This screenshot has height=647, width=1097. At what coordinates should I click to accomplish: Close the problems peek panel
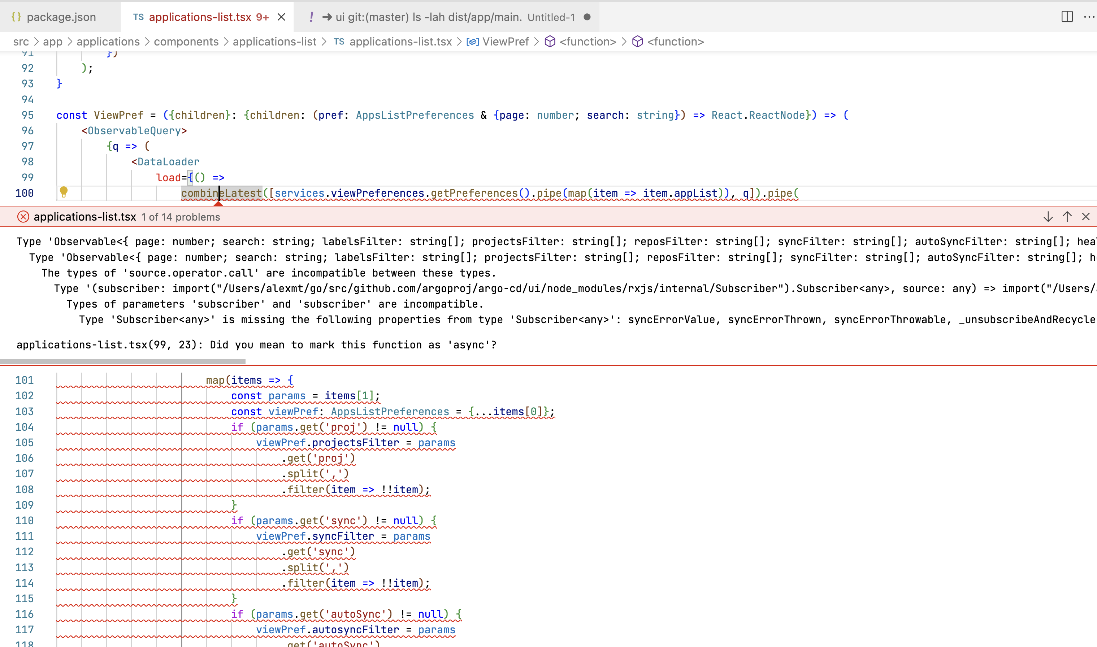point(1086,217)
